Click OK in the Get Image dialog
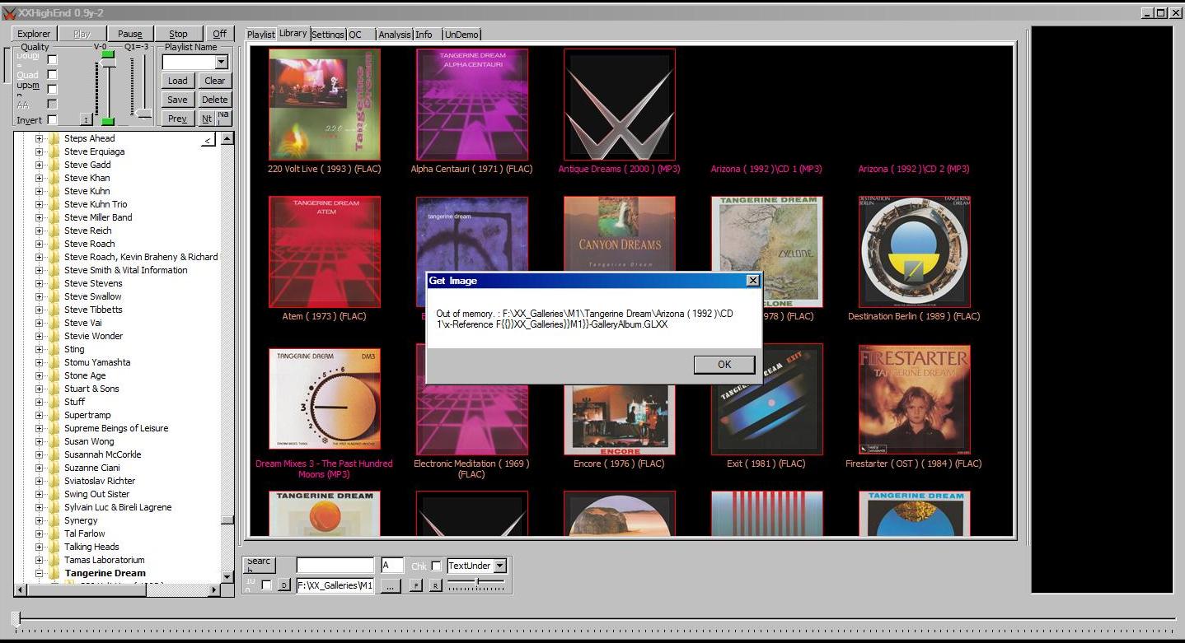This screenshot has width=1185, height=643. click(x=724, y=365)
